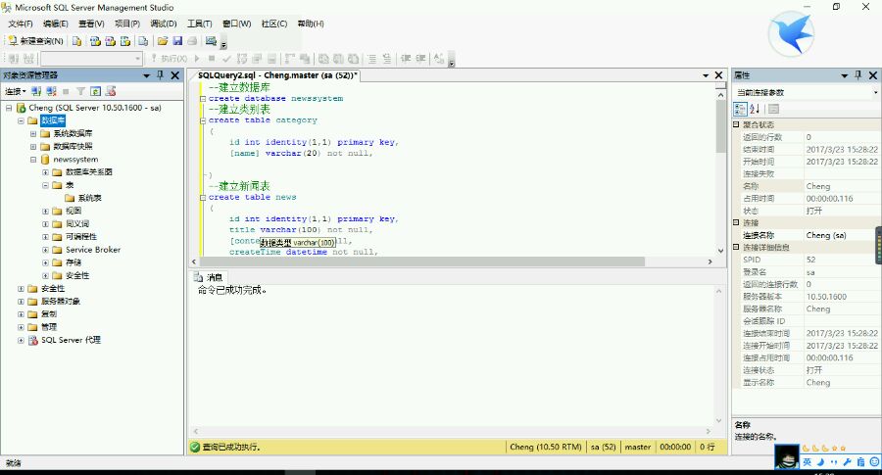Click the 英 input method tray icon
882x475 pixels.
tap(808, 462)
